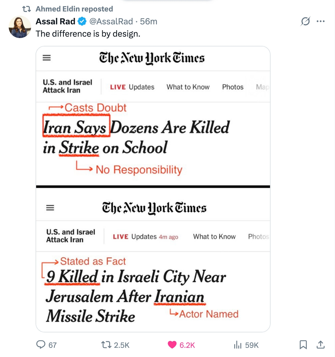This screenshot has width=335, height=357.
Task: Click the Grok circle-slash icon
Action: coord(305,21)
